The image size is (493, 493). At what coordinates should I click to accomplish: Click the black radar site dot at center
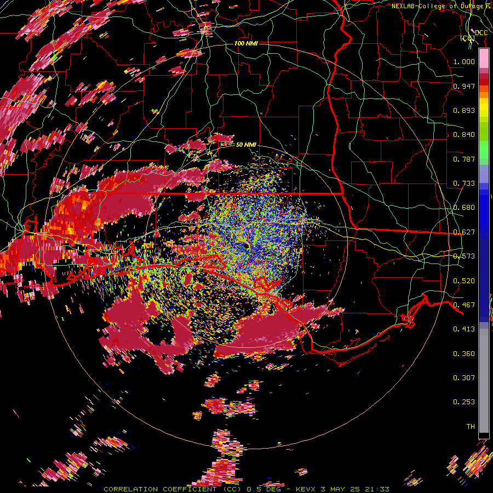pos(246,246)
